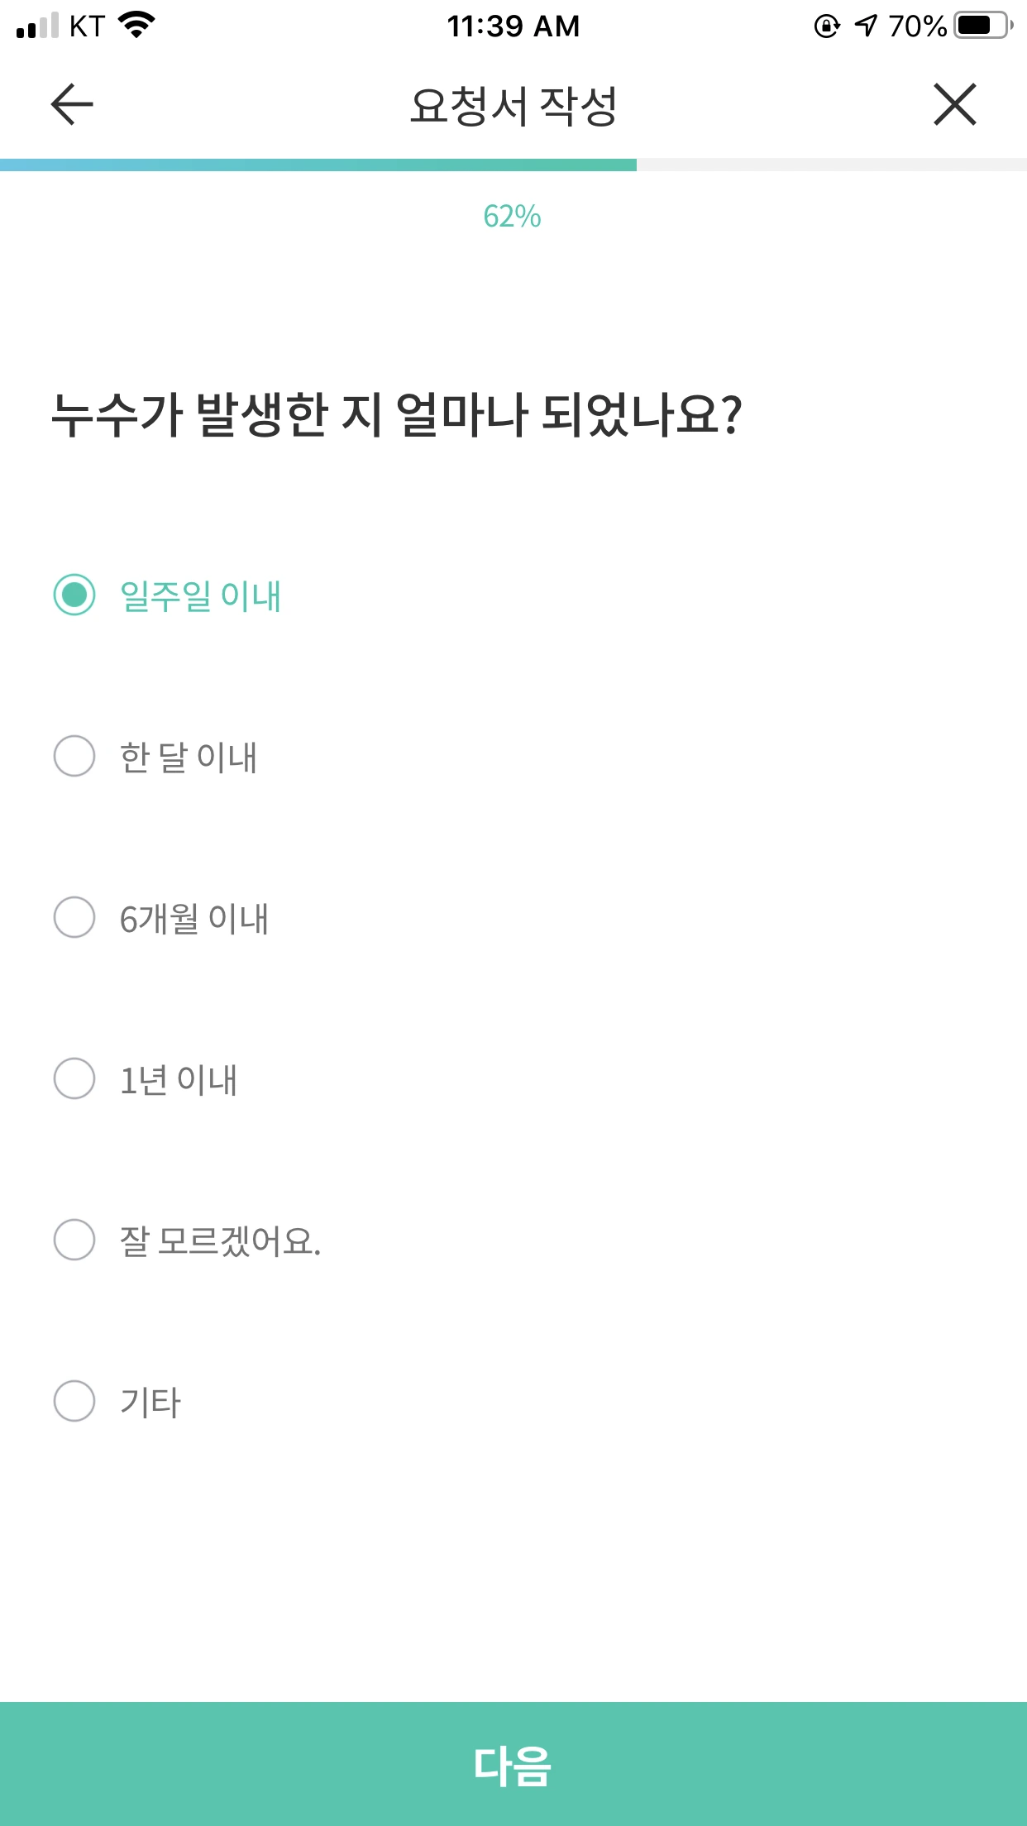The image size is (1027, 1826).
Task: Tap the battery icon in status bar
Action: pos(983,26)
